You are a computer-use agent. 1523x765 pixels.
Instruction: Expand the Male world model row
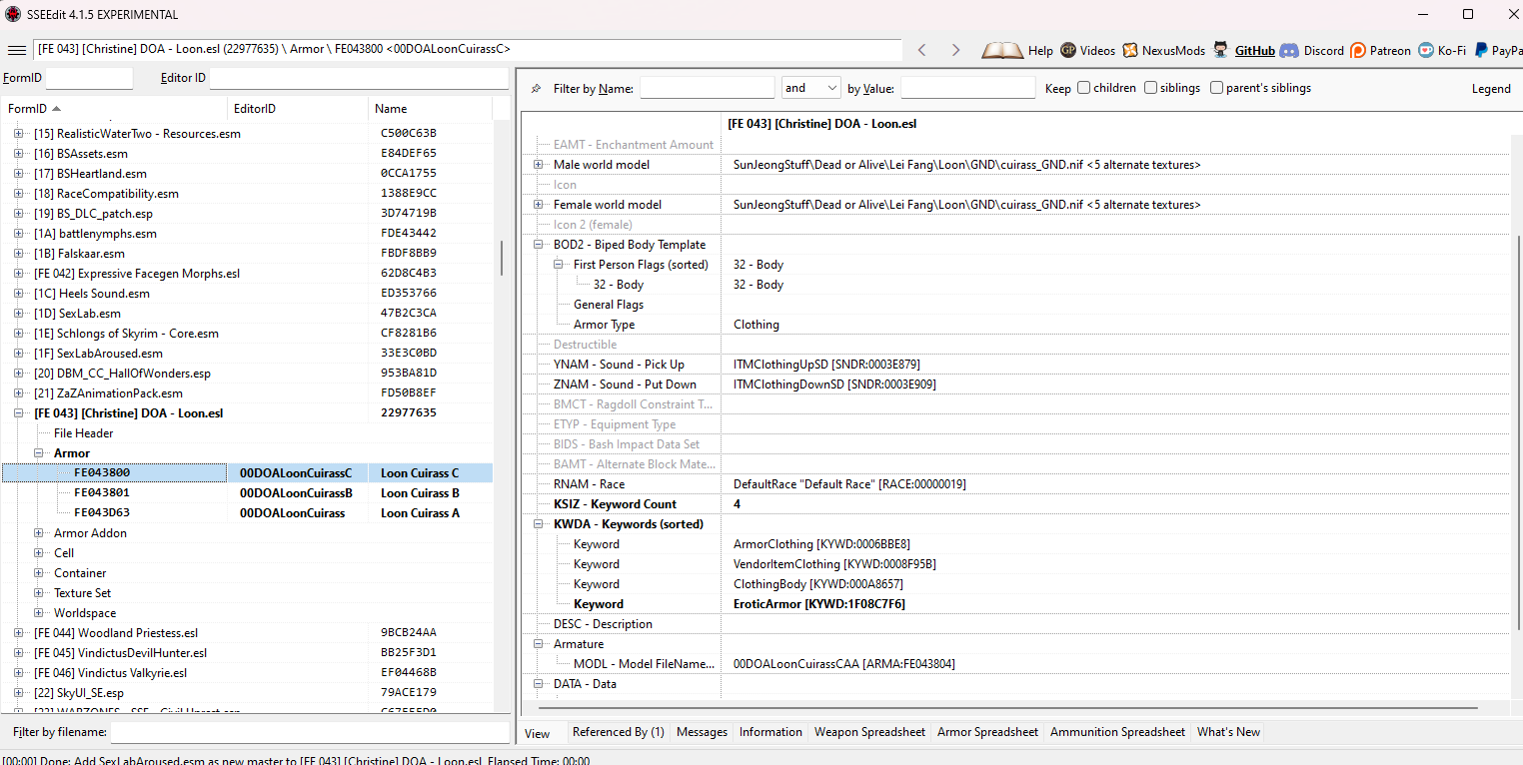[x=539, y=165]
